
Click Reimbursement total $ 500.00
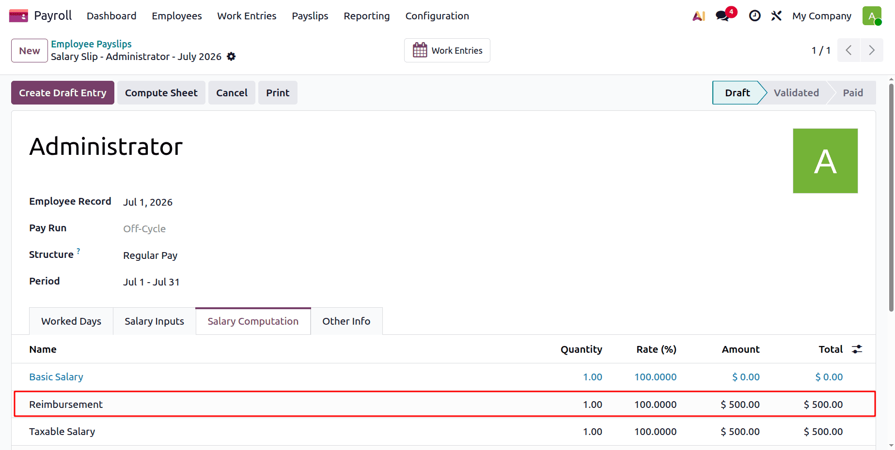[x=823, y=405]
